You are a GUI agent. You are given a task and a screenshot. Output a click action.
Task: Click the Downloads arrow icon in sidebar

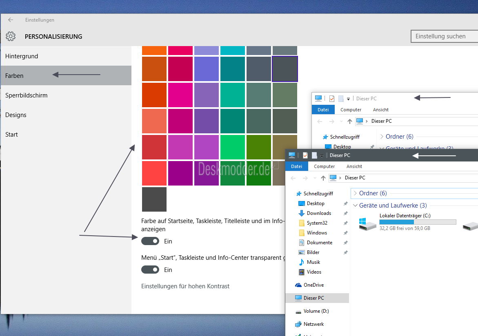pos(302,213)
